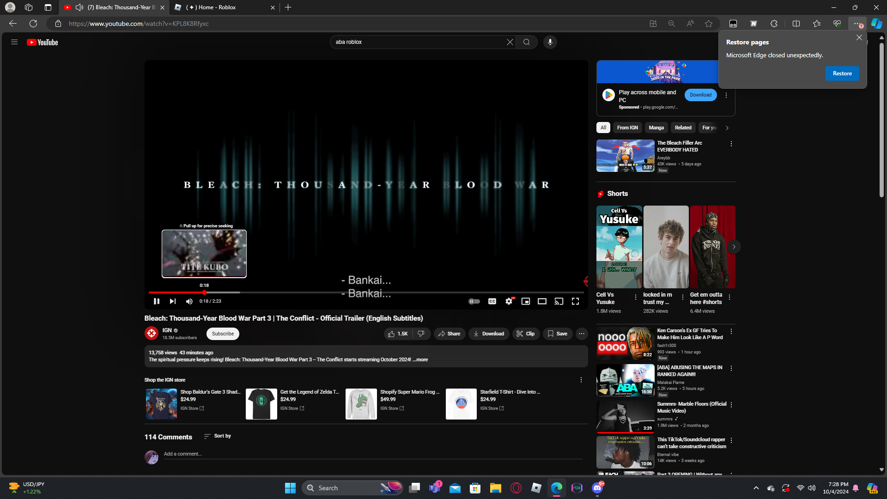
Task: Dismiss the Restore pages popup
Action: click(859, 38)
